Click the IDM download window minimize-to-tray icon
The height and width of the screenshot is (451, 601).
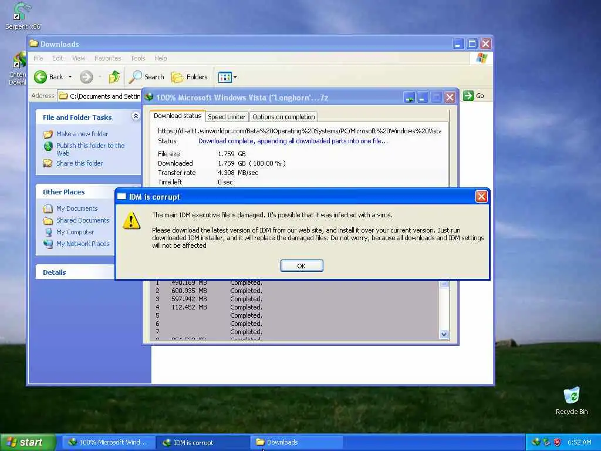(409, 97)
